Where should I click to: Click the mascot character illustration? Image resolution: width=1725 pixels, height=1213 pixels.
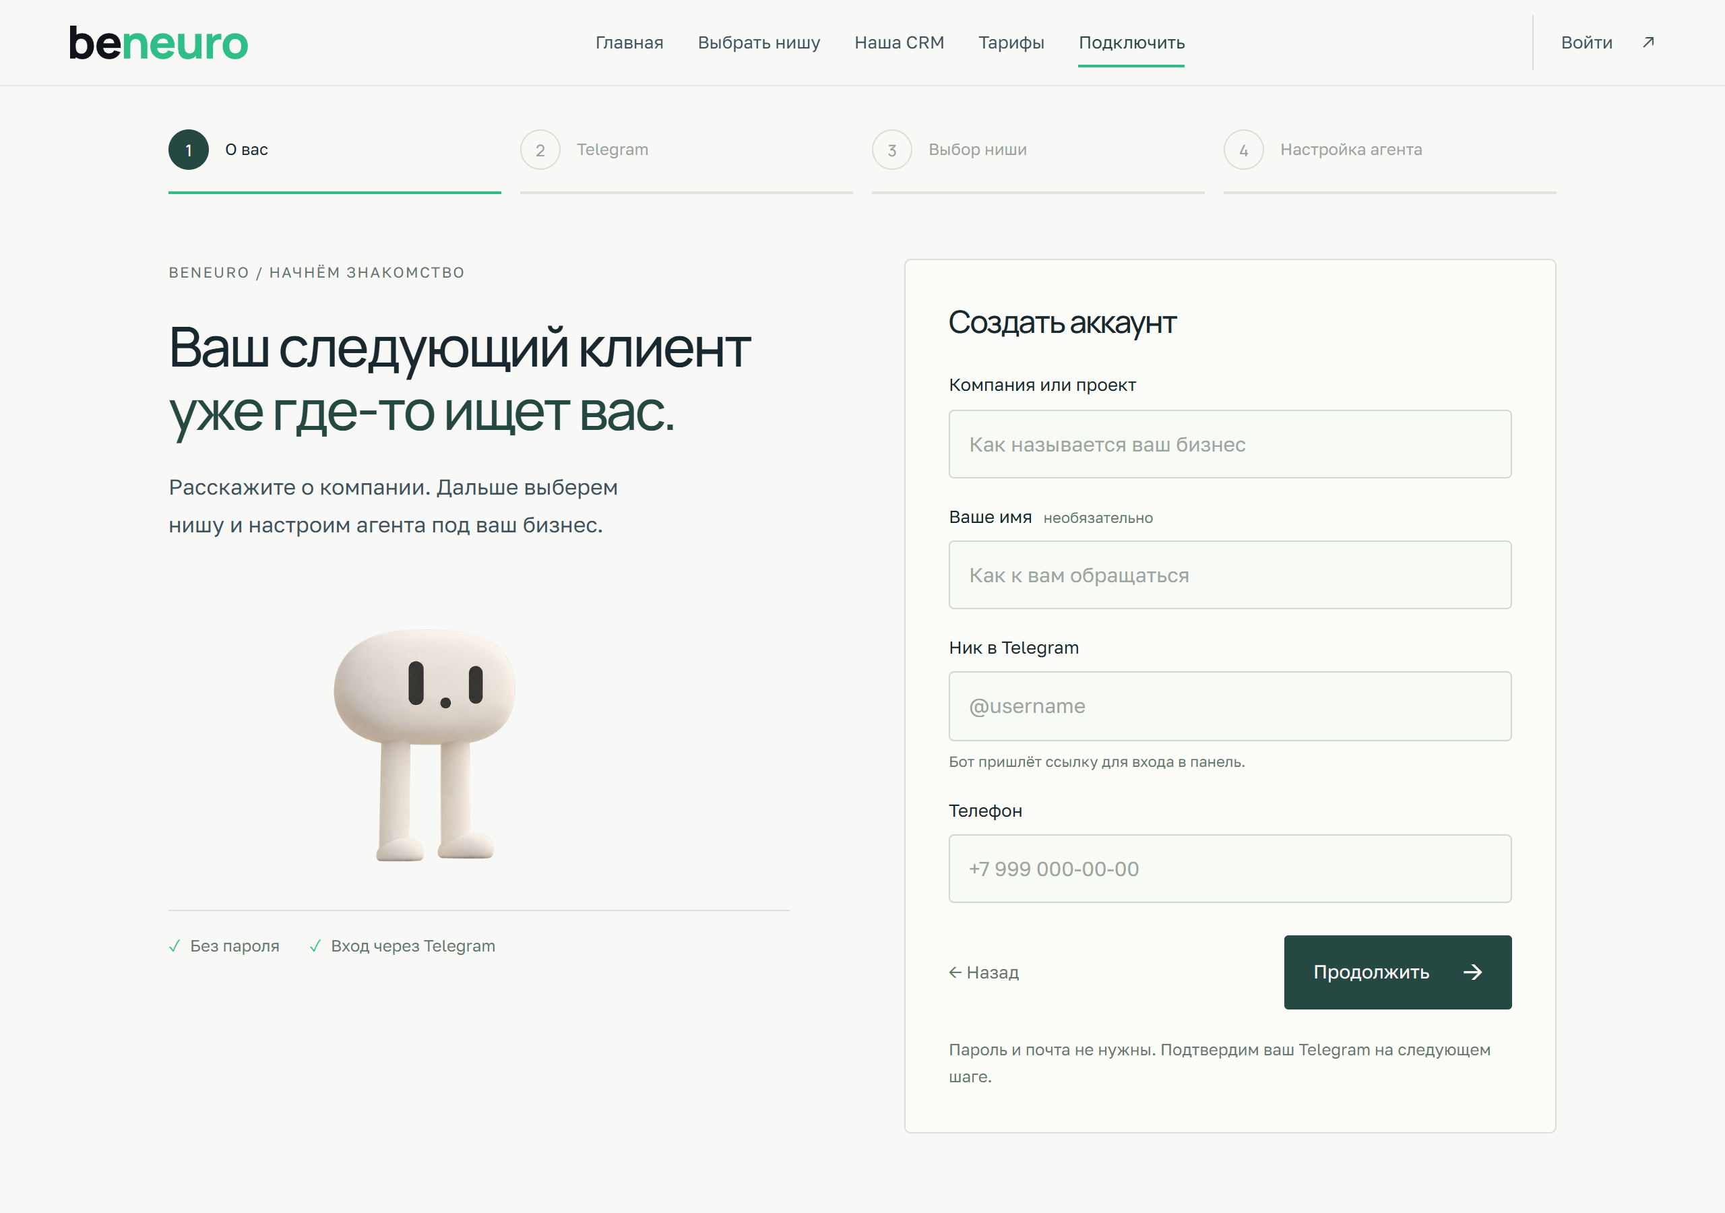(425, 745)
